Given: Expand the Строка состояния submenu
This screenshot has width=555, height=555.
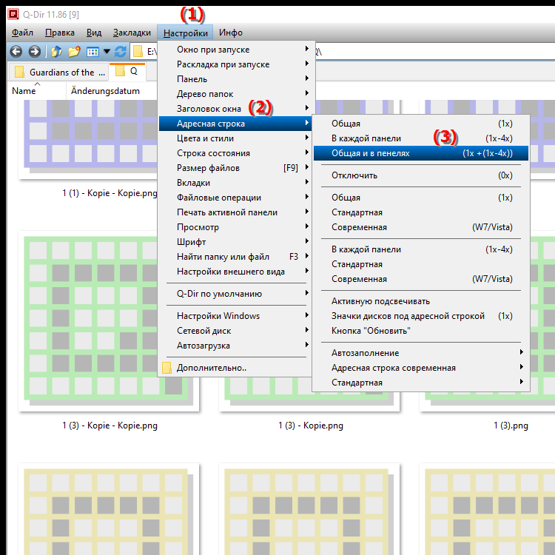Looking at the screenshot, I should pos(235,153).
